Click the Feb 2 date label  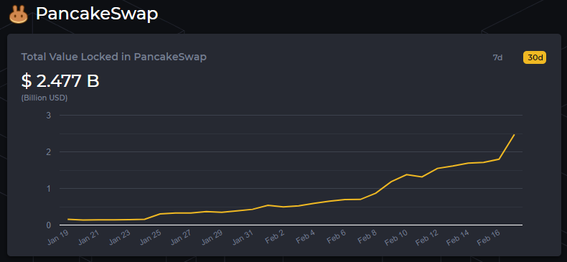pyautogui.click(x=275, y=236)
